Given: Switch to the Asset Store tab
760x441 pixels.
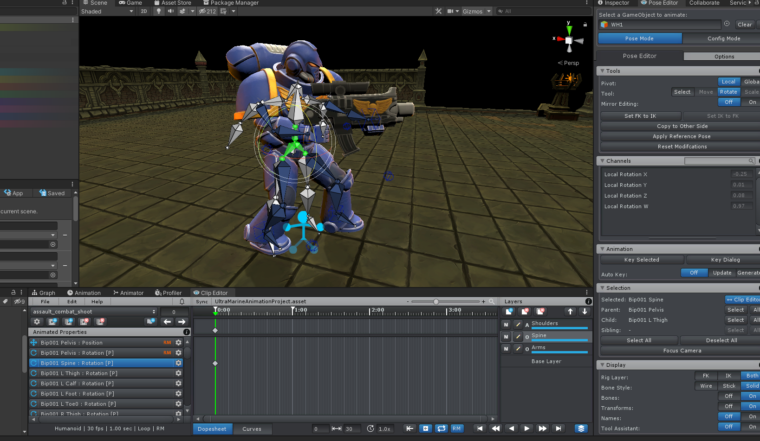Looking at the screenshot, I should click(x=173, y=3).
